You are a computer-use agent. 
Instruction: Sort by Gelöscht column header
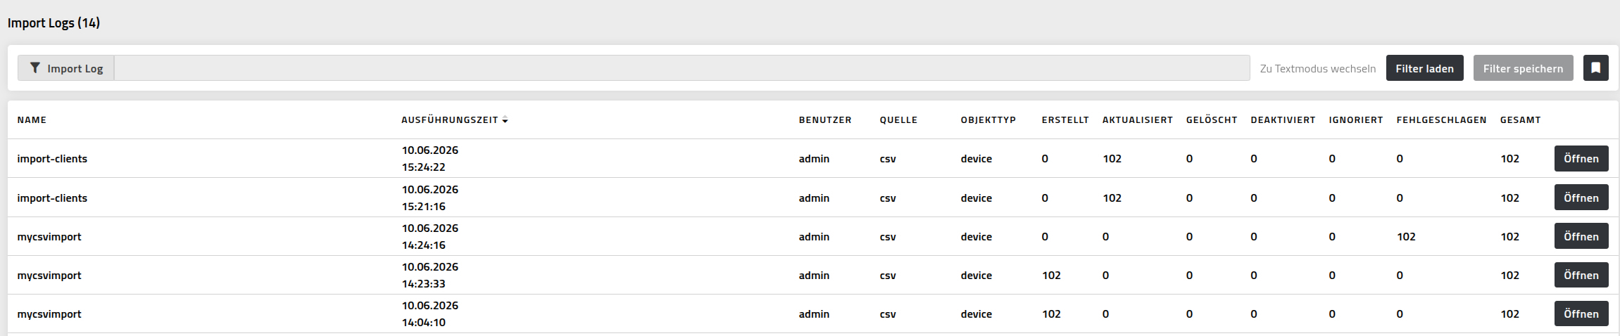[1212, 120]
